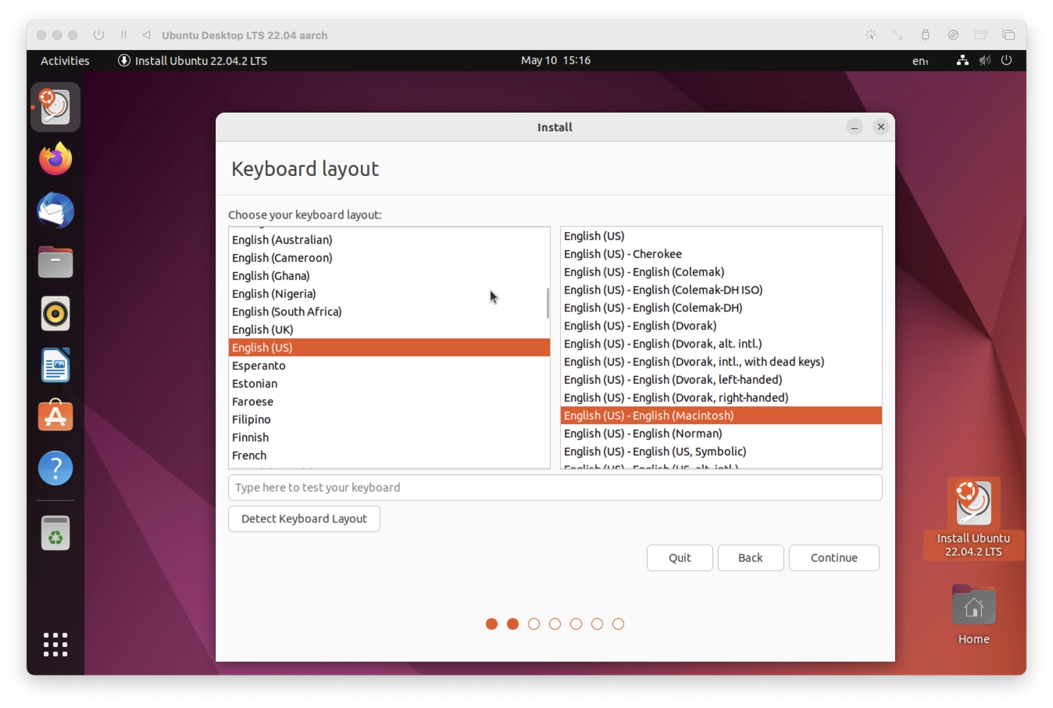Click the muted volume icon in top bar
The image size is (1053, 708).
click(985, 60)
